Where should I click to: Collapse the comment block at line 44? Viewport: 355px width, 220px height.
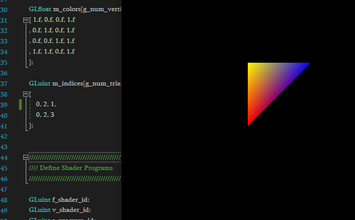(26, 157)
